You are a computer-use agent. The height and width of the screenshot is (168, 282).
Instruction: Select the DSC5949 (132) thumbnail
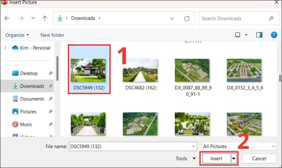coord(88,70)
